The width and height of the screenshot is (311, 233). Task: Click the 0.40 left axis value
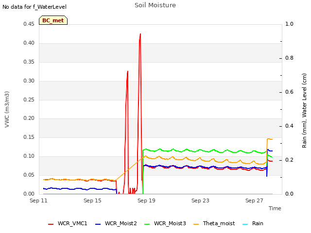click(29, 43)
